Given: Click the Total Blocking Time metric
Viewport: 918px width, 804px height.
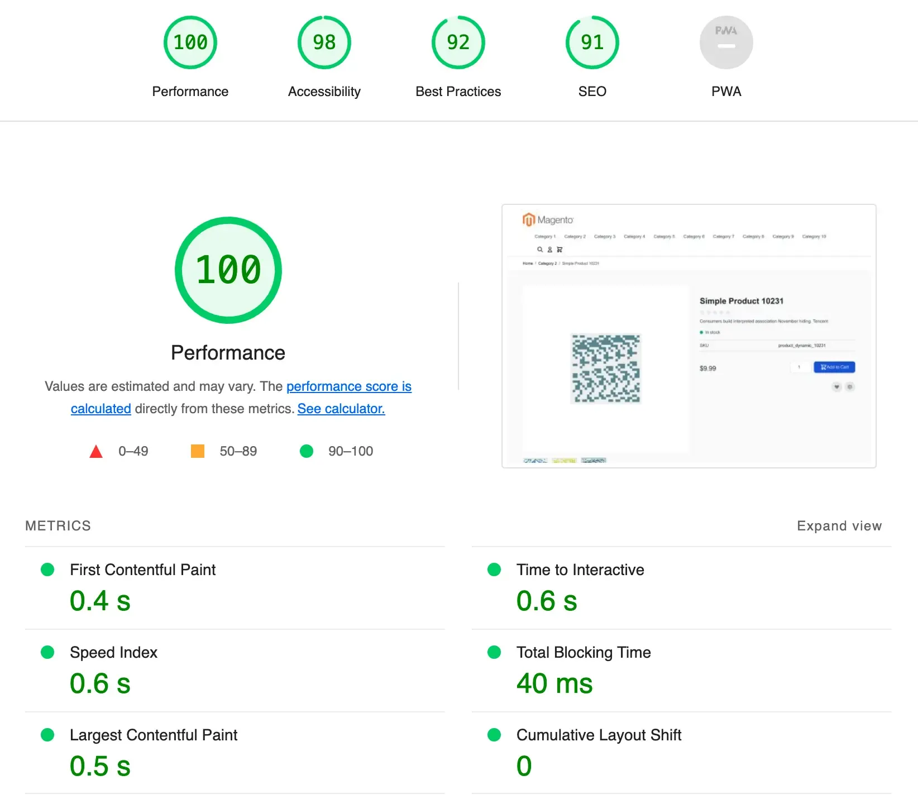Looking at the screenshot, I should pyautogui.click(x=583, y=652).
